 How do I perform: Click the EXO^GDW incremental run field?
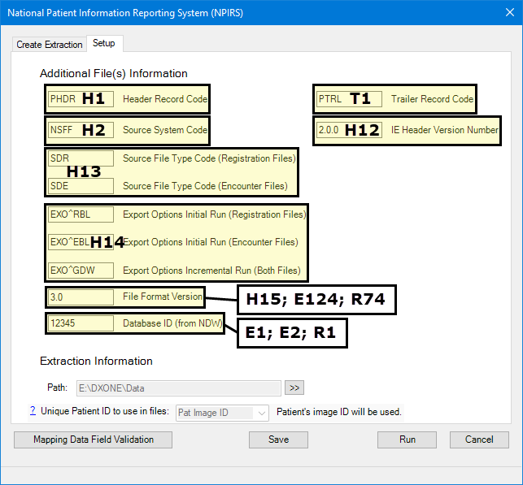click(81, 271)
